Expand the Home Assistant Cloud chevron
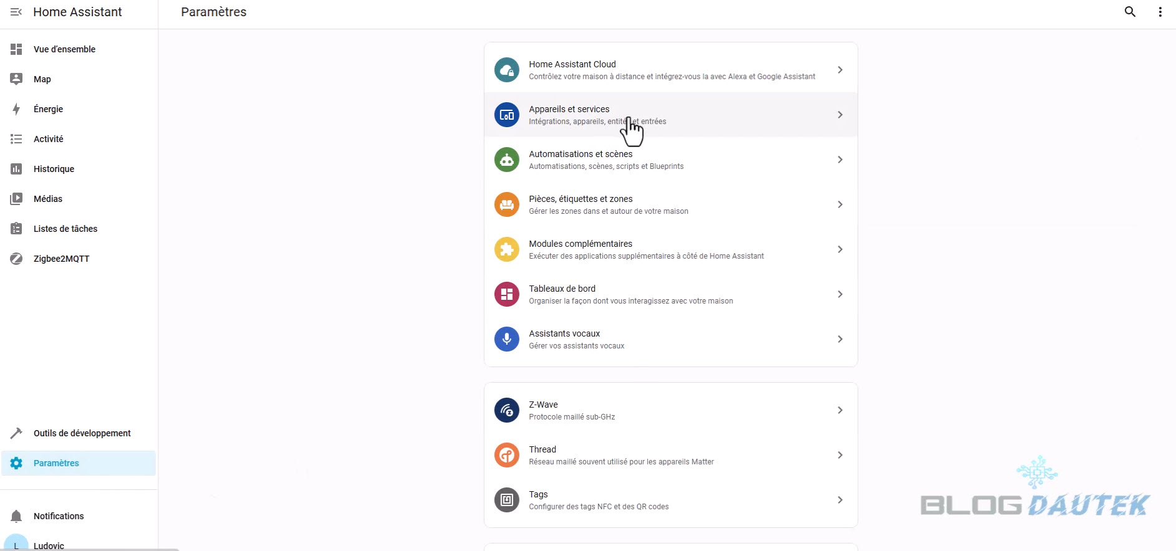The image size is (1176, 551). pyautogui.click(x=840, y=70)
